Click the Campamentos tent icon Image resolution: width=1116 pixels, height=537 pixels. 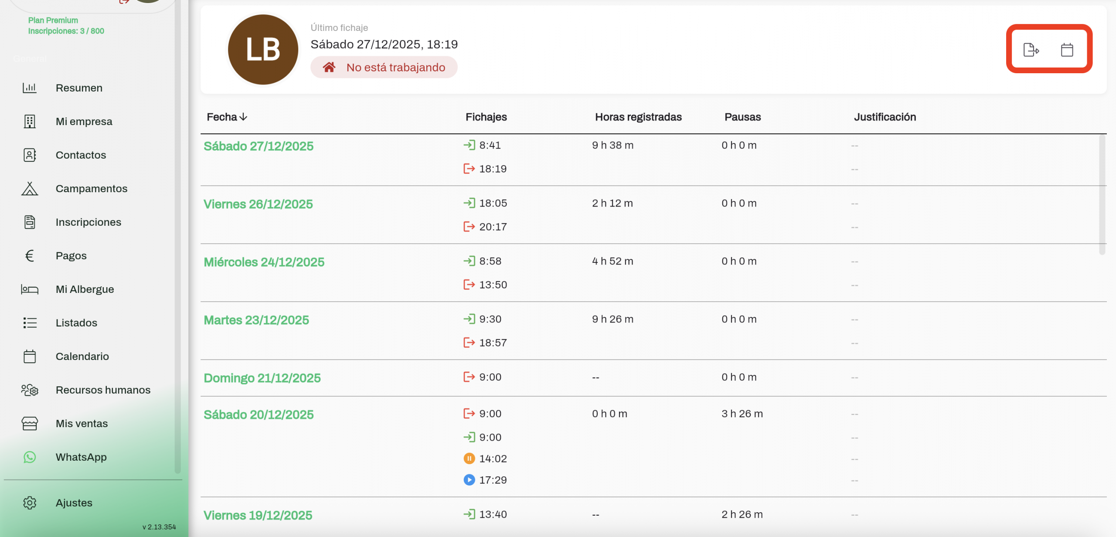(x=30, y=189)
